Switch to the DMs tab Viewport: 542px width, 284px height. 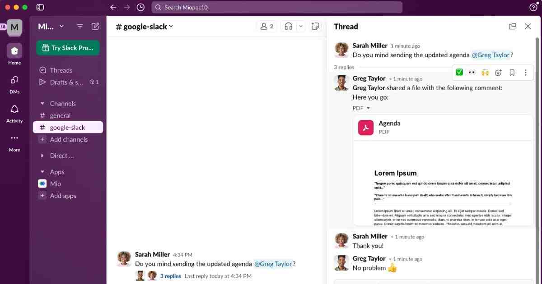(x=14, y=84)
